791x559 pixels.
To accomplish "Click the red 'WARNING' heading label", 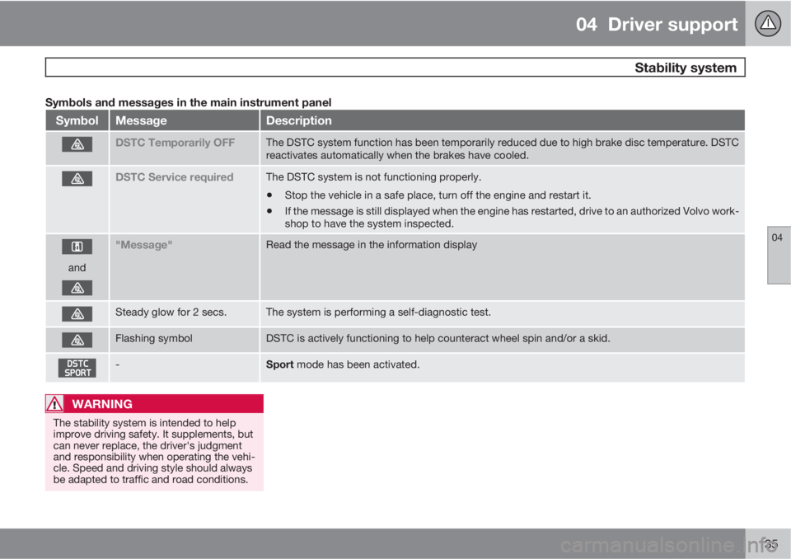I will click(x=102, y=404).
